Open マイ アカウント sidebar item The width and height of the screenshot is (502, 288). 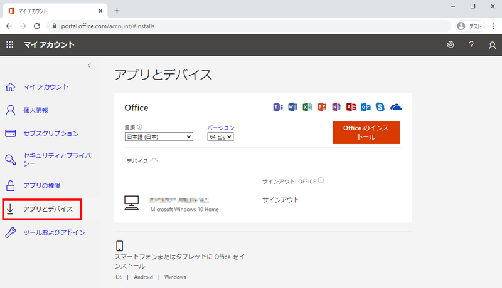(x=46, y=87)
